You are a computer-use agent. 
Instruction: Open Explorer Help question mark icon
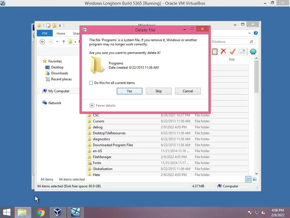tap(256, 33)
